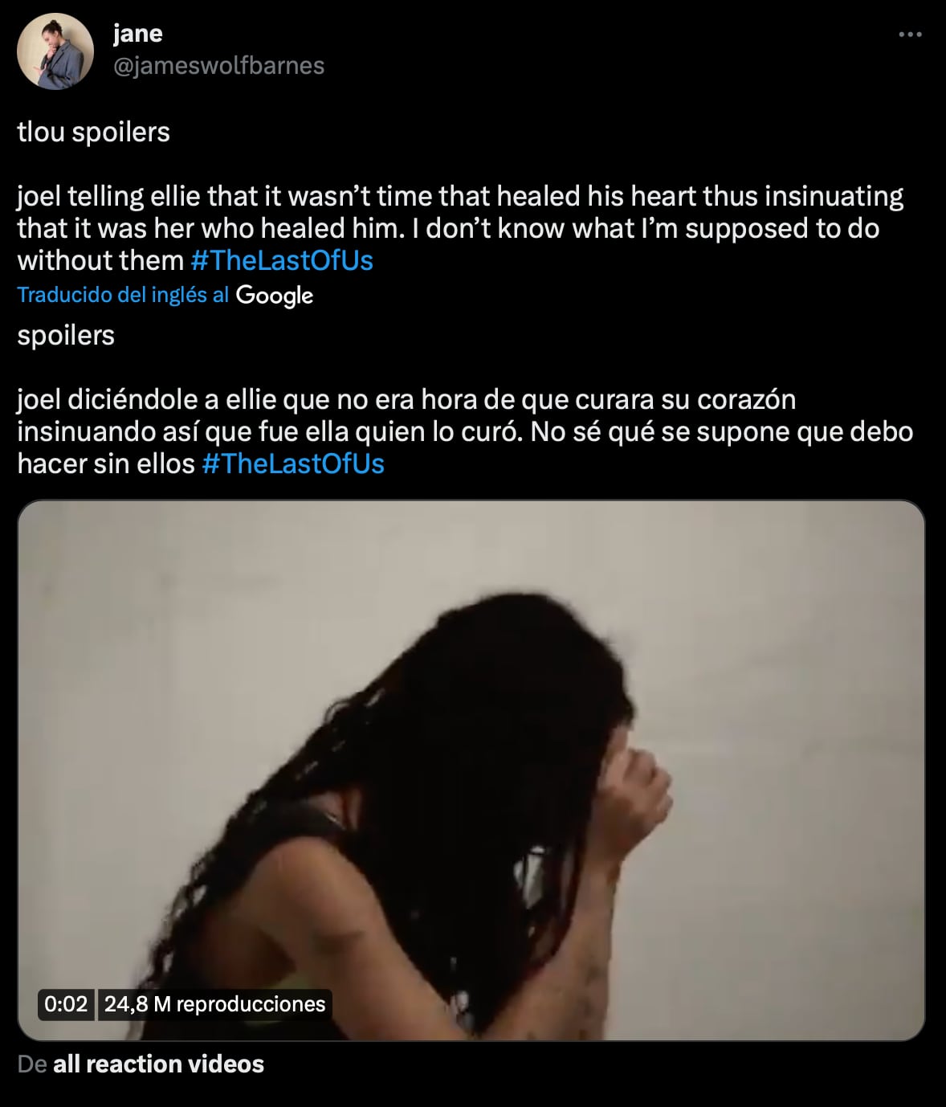946x1107 pixels.
Task: Open #TheLastOfUs hashtag in the English tweet
Action: (x=282, y=260)
